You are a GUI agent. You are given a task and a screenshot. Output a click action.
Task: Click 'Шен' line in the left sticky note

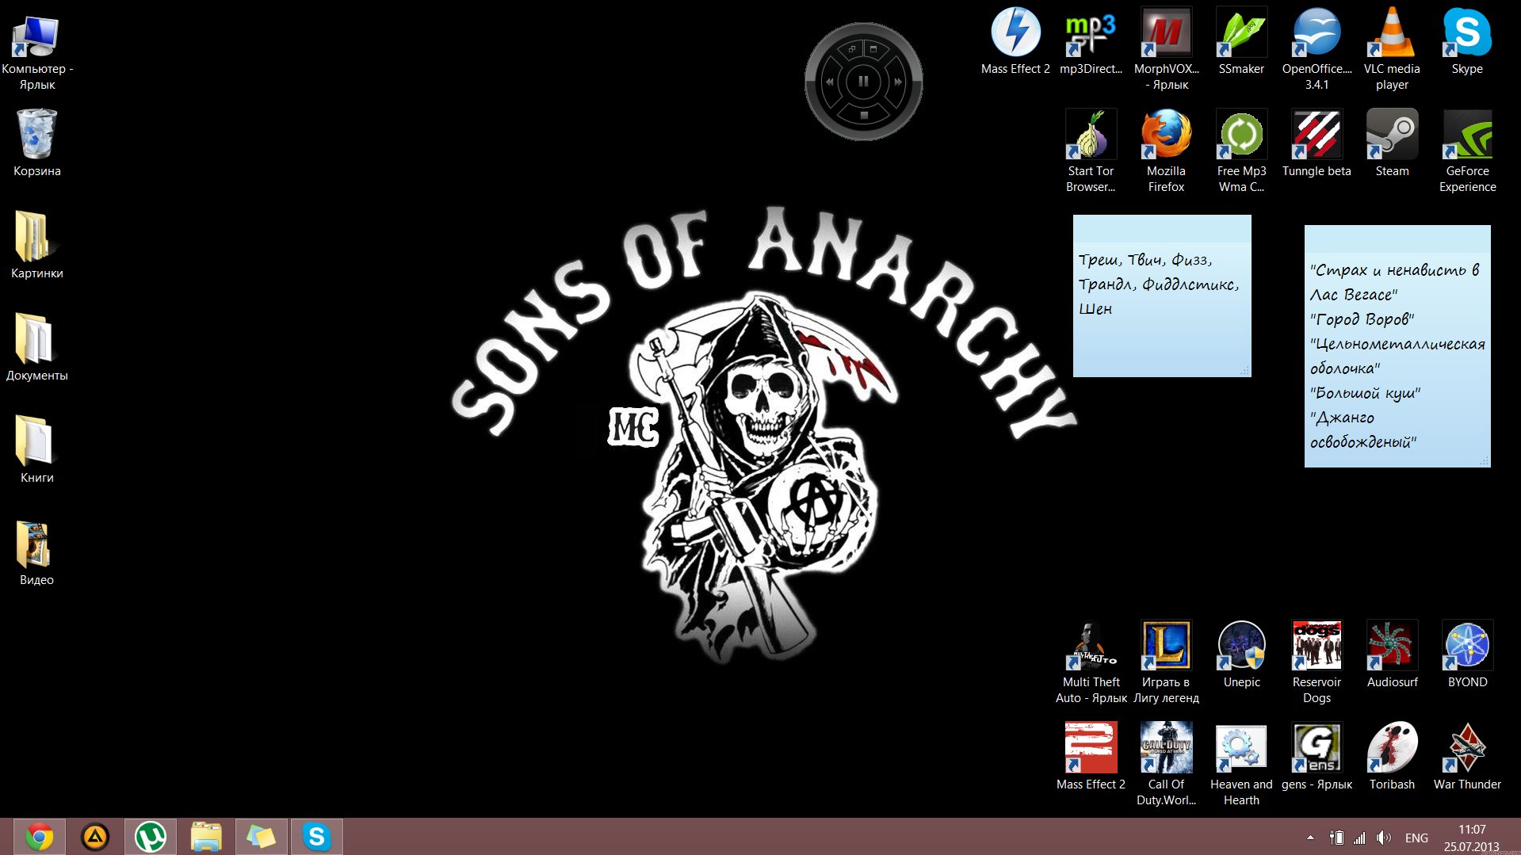(x=1095, y=309)
